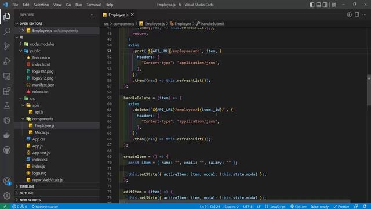Open reportWebVitals.js file
Screen dimensions: 371x209
pyautogui.click(x=48, y=180)
